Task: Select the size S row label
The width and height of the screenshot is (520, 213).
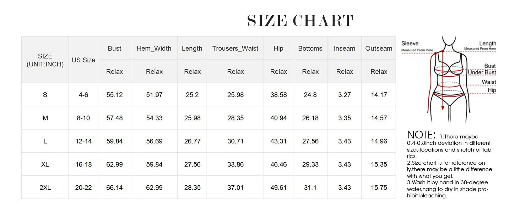Action: 45,95
